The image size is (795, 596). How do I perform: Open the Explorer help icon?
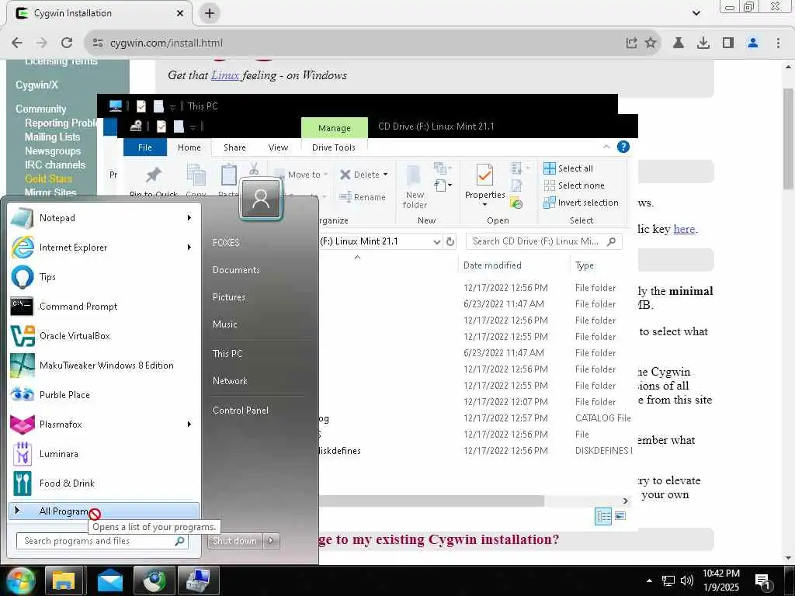(x=623, y=147)
